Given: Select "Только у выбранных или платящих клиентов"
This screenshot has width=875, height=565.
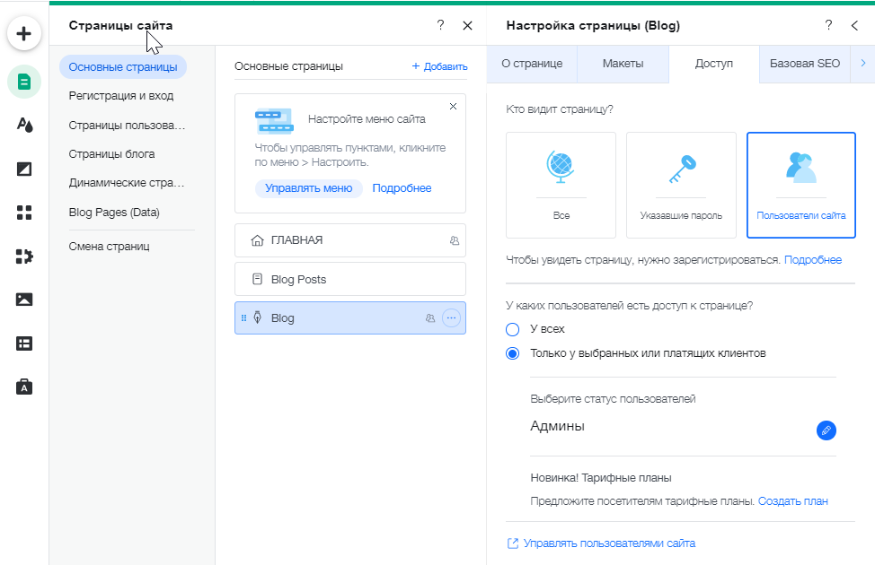Looking at the screenshot, I should coord(513,353).
